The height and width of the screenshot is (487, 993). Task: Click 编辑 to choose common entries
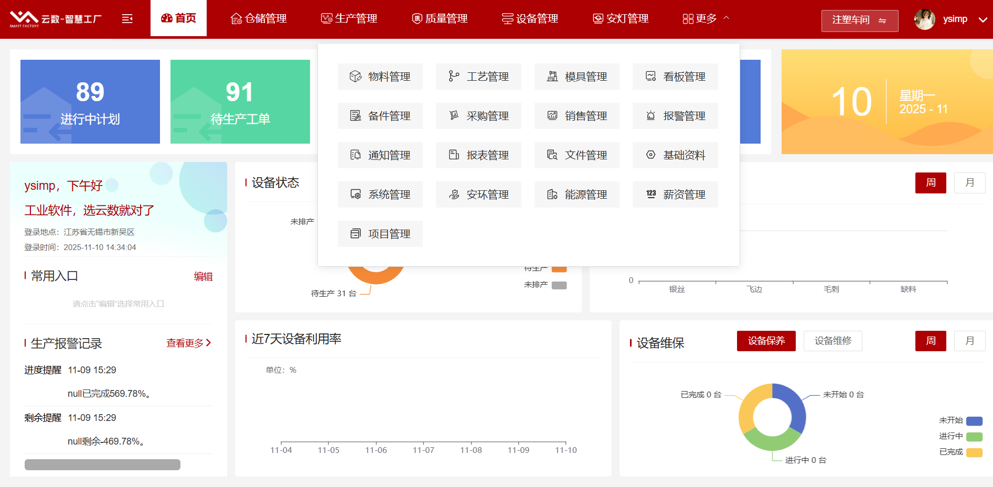coord(203,276)
